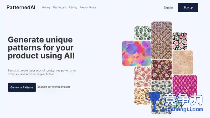Go to the Dashboard page
Image resolution: width=210 pixels, height=118 pixels.
(60, 7)
